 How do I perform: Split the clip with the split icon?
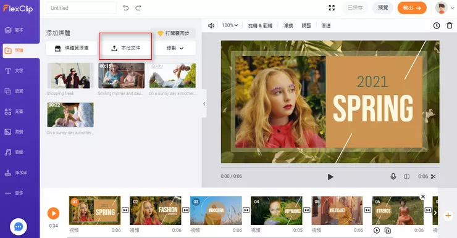406,176
